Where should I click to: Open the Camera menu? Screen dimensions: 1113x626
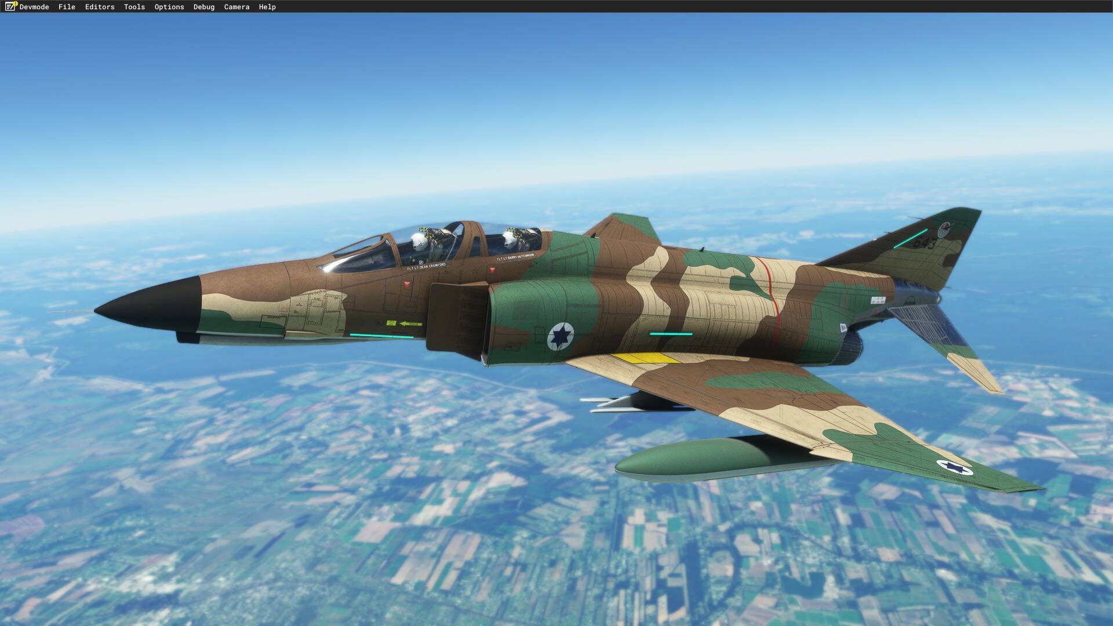click(237, 7)
